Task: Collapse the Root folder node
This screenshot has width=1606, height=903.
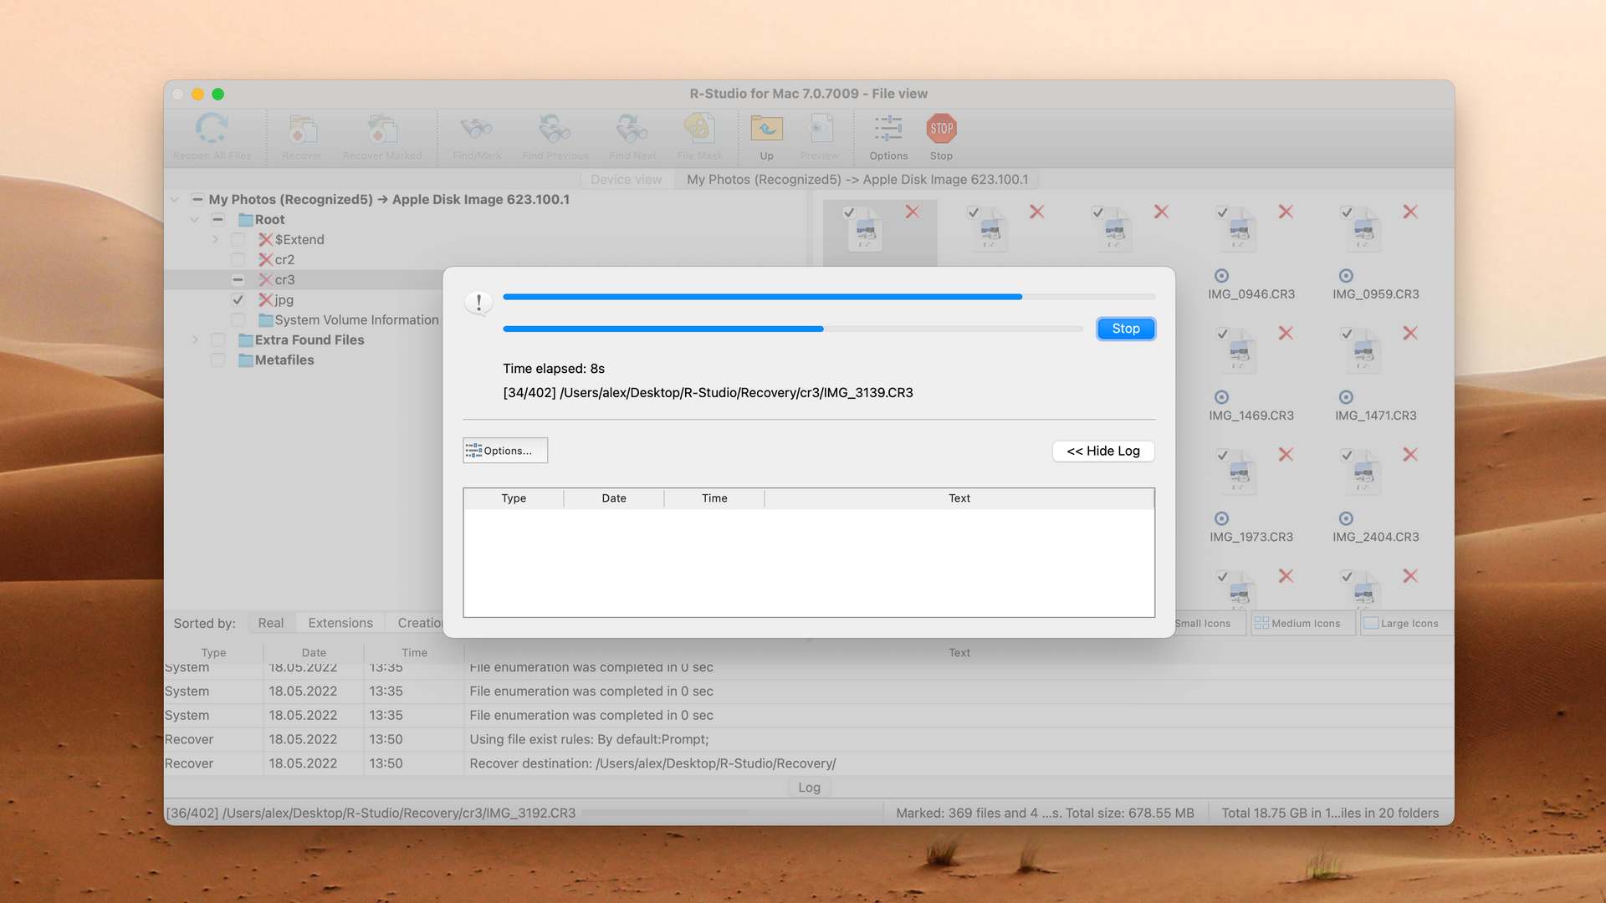Action: 195,220
